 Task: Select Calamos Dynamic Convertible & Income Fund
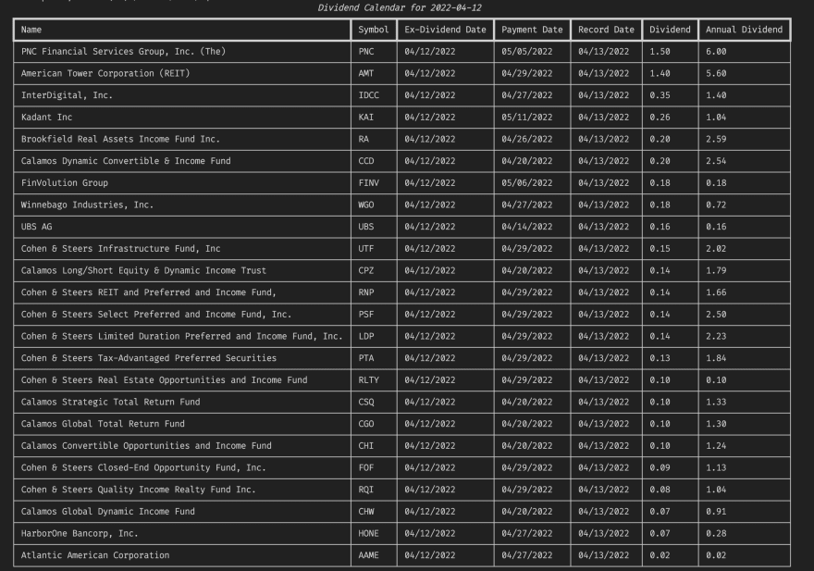(x=126, y=160)
